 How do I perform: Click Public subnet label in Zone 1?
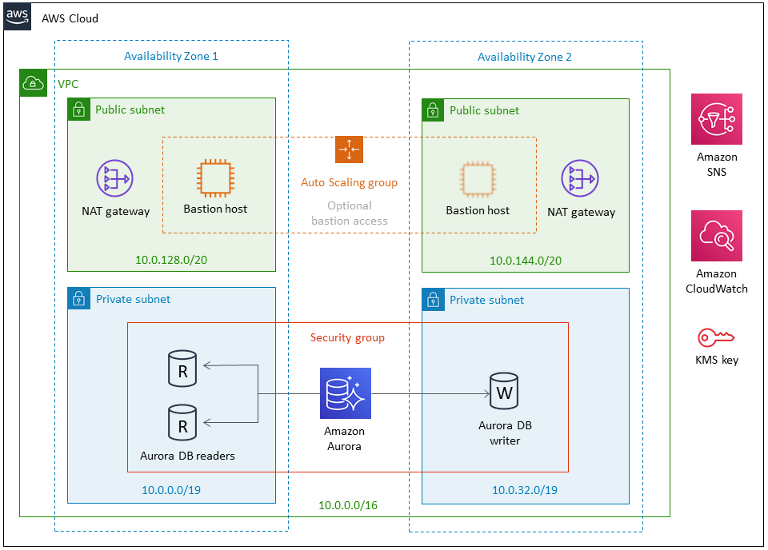(130, 110)
